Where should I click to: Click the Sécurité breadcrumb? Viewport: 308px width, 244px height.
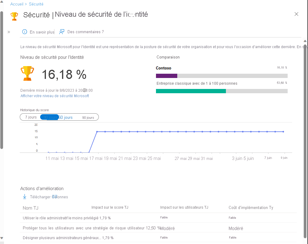point(36,4)
